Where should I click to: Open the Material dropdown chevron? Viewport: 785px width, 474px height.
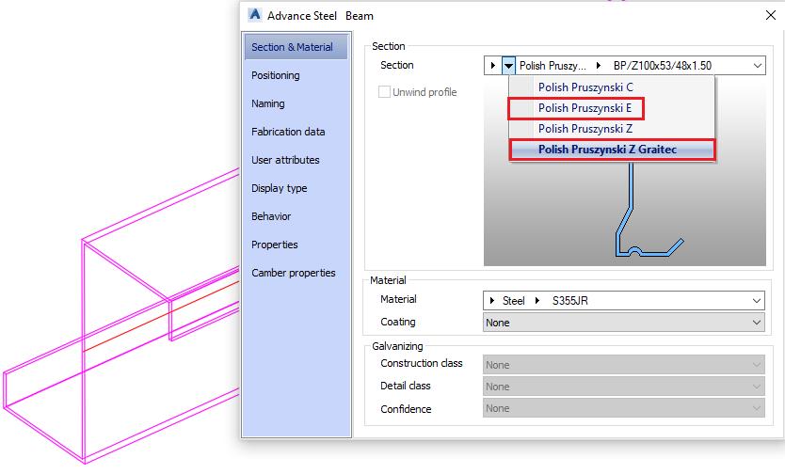coord(757,301)
